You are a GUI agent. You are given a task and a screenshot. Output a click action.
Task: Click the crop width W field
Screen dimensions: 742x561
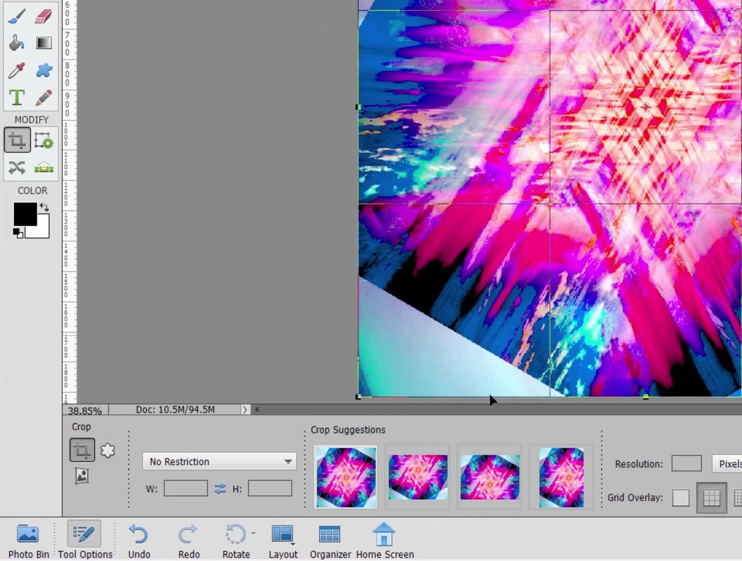click(185, 488)
